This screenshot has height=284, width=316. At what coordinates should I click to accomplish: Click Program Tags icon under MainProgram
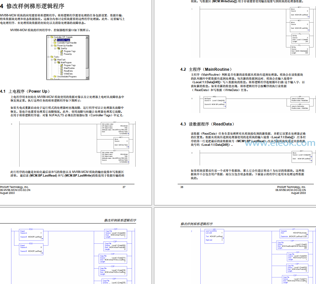(x=62, y=66)
